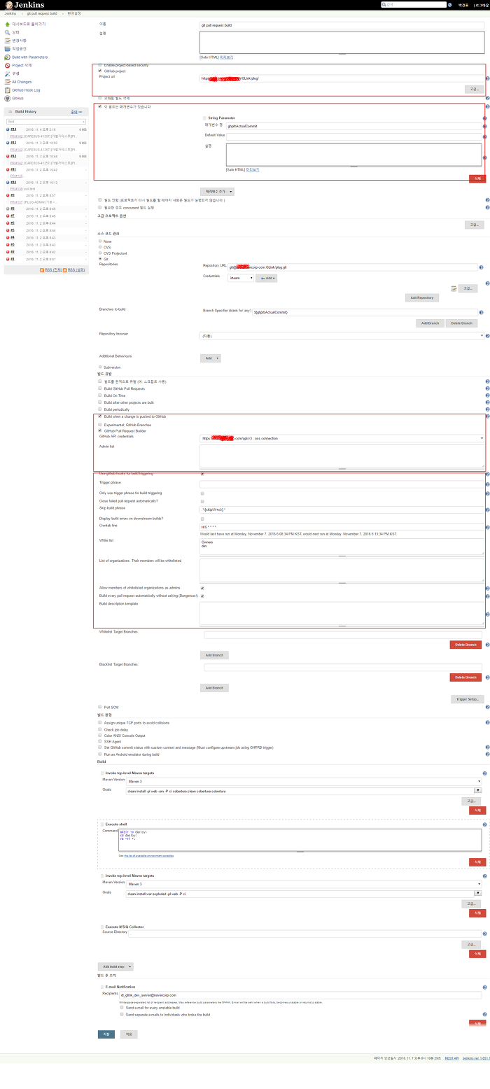This screenshot has height=1089, width=490.
Task: Toggle Enable project-based security checkbox
Action: click(x=100, y=64)
